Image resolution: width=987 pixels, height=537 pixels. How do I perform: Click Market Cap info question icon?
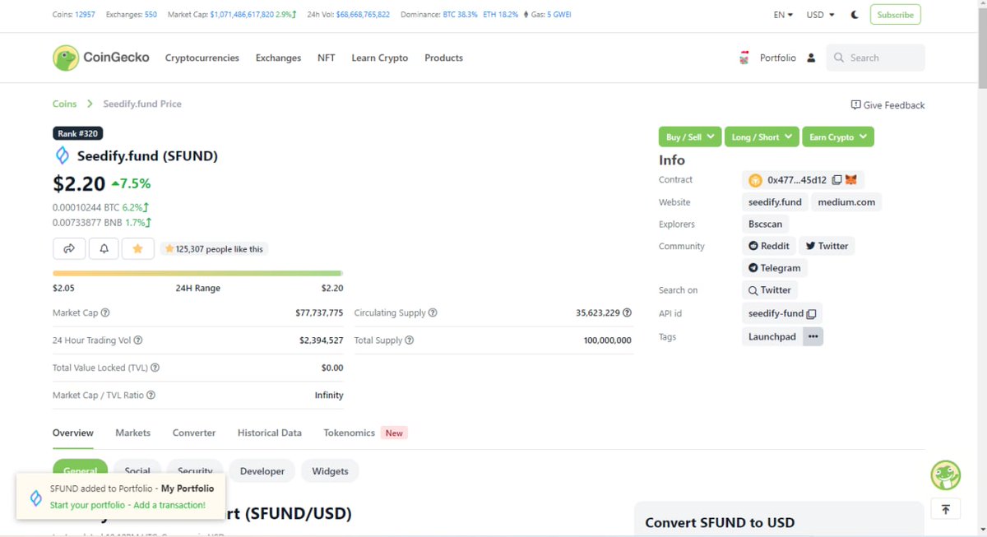105,312
